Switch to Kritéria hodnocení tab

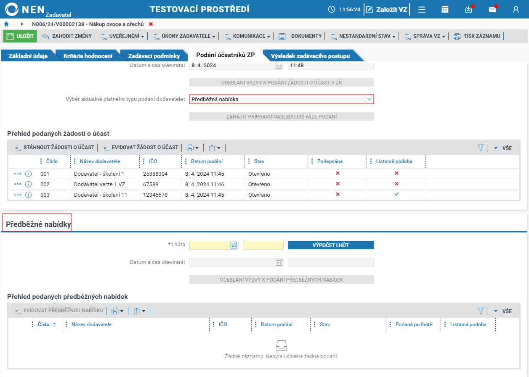click(x=88, y=55)
